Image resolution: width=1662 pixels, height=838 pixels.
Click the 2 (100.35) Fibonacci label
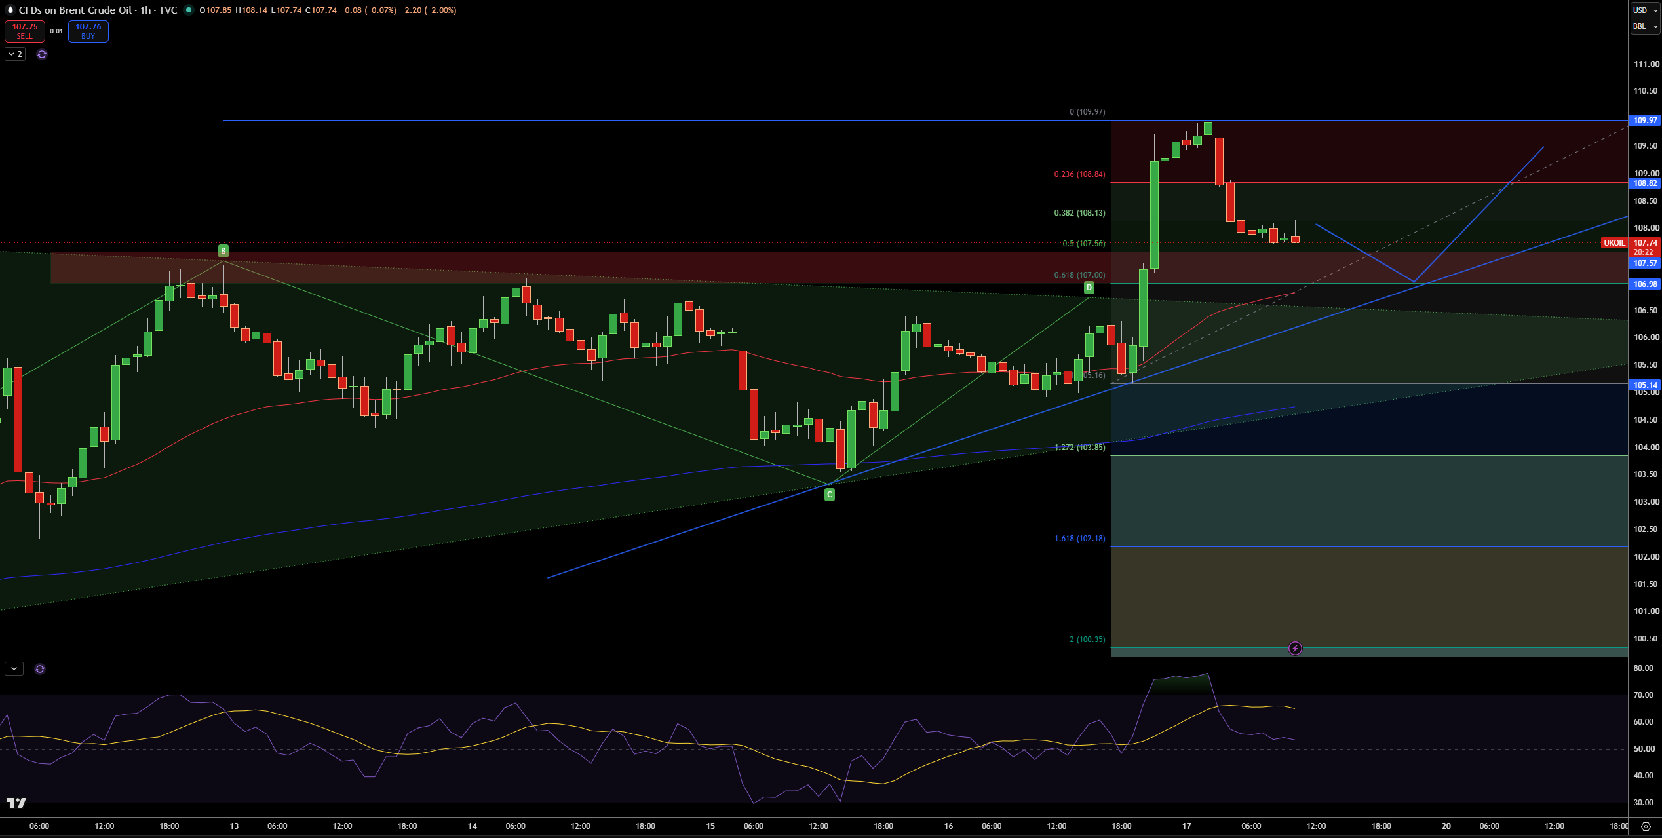[1087, 639]
